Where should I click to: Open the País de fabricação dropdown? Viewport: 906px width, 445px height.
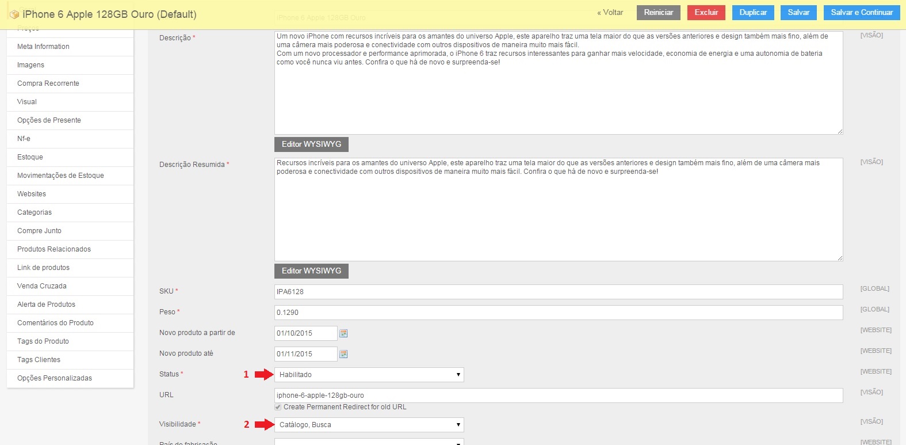pyautogui.click(x=369, y=442)
